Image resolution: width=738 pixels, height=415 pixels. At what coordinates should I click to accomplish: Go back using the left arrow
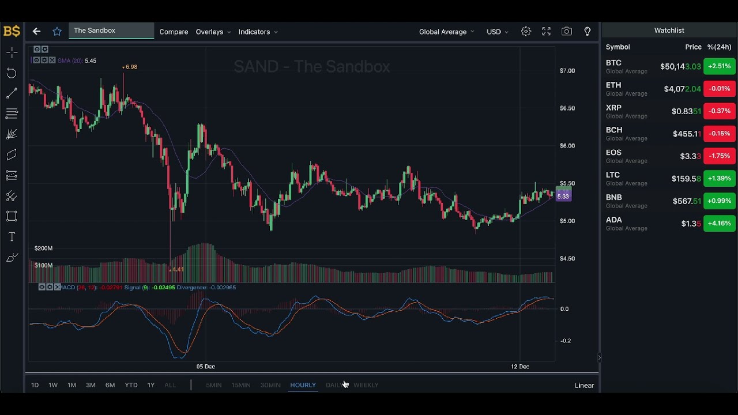coord(36,31)
